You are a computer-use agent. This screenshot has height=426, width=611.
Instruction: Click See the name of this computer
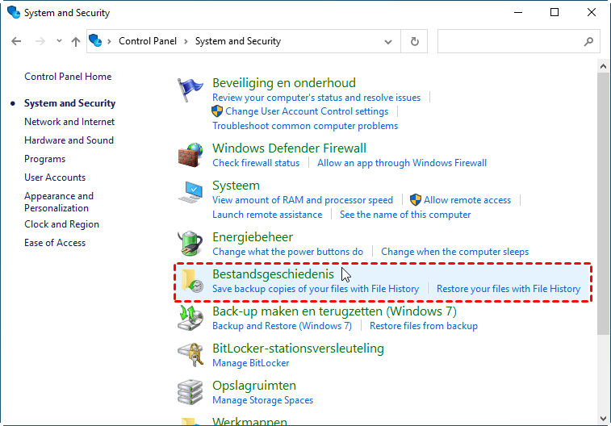click(405, 215)
